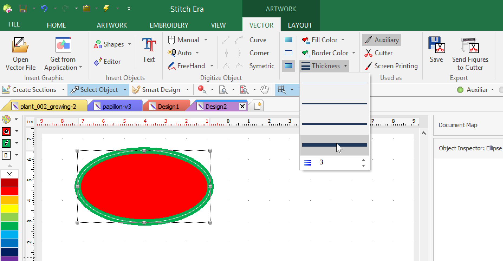Image resolution: width=503 pixels, height=261 pixels.
Task: Choose the thinnest line thickness option
Action: [334, 83]
